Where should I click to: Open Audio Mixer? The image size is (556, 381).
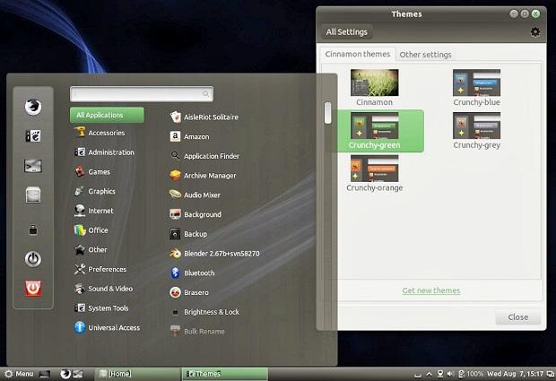[195, 195]
